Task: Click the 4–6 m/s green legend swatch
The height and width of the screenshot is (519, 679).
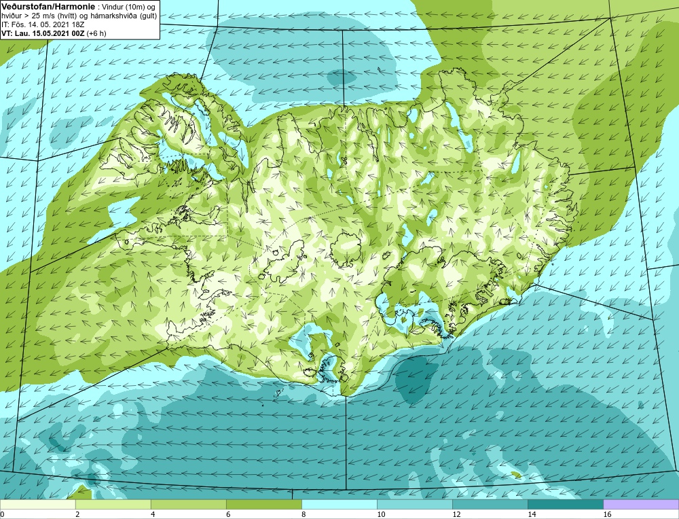Action: coord(188,504)
